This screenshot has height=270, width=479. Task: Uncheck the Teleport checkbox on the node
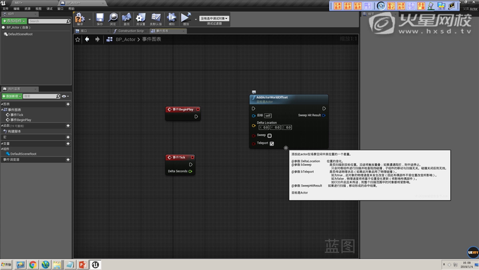point(272,143)
